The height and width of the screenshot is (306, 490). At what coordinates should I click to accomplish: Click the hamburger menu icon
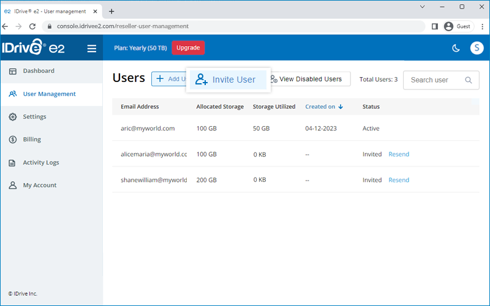pyautogui.click(x=92, y=49)
